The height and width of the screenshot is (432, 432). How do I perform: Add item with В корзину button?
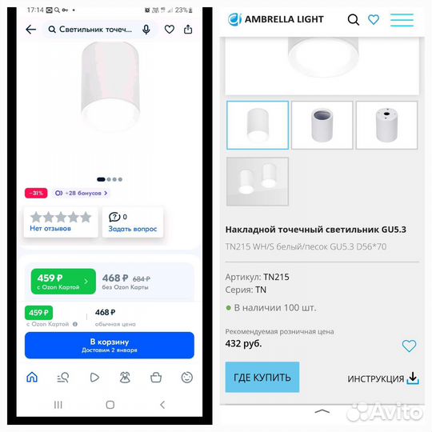tap(110, 346)
